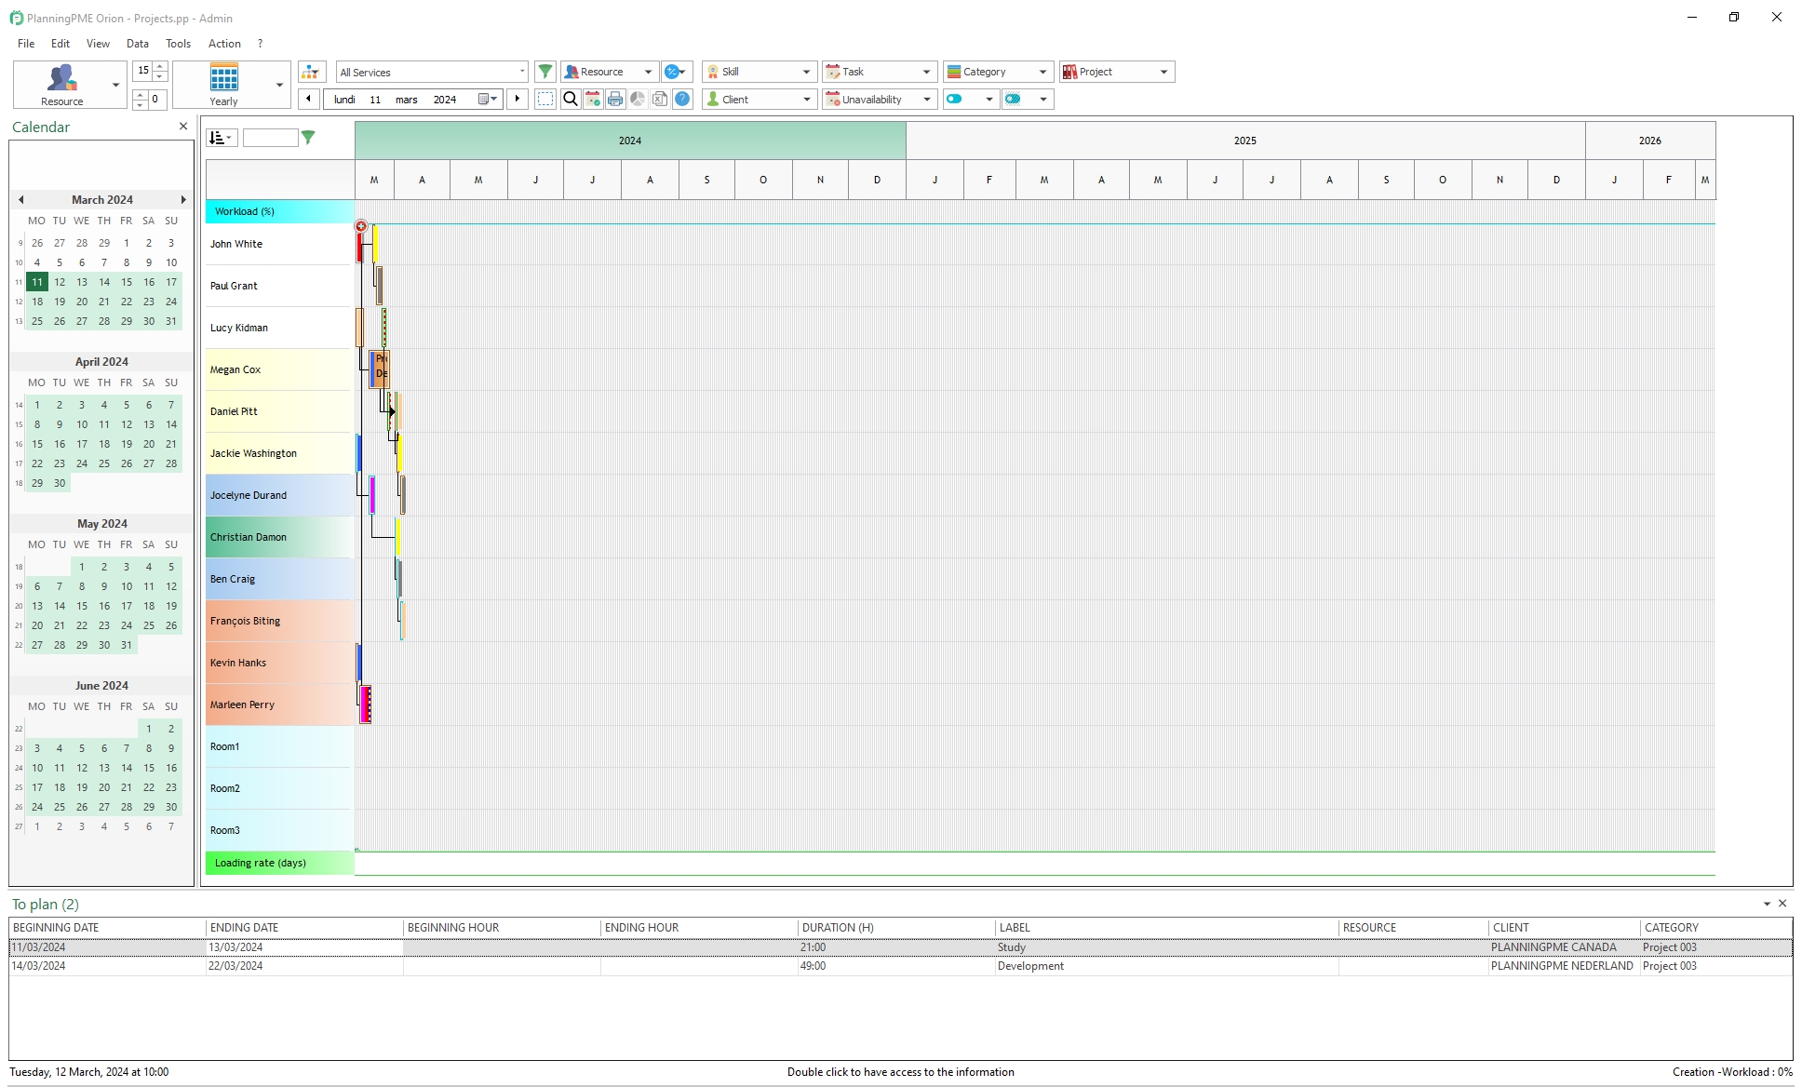Select the Christian Damon resource row

pos(279,537)
